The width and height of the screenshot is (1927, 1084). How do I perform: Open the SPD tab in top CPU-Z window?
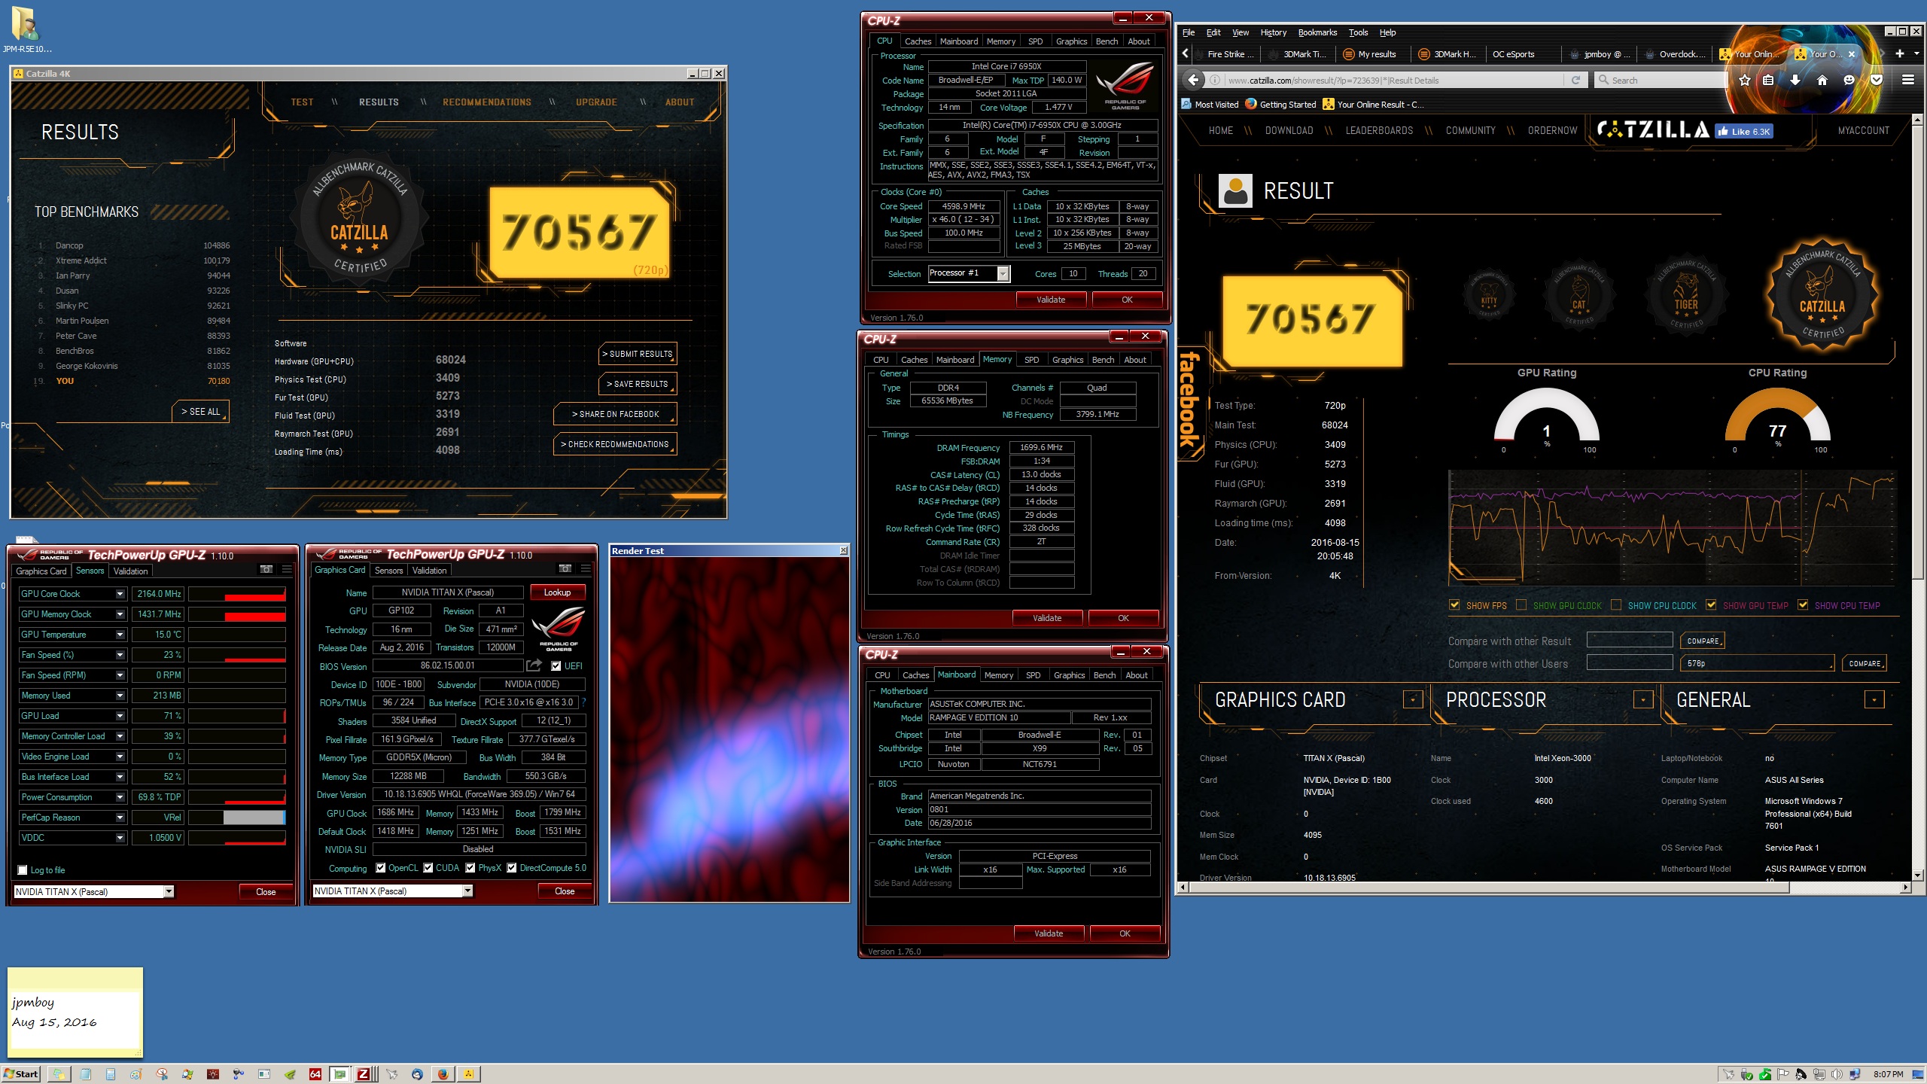point(1035,41)
